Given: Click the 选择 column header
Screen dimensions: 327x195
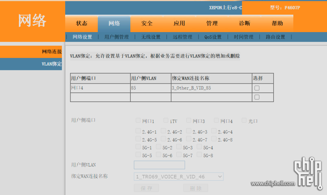Looking at the screenshot, I should (x=263, y=78).
